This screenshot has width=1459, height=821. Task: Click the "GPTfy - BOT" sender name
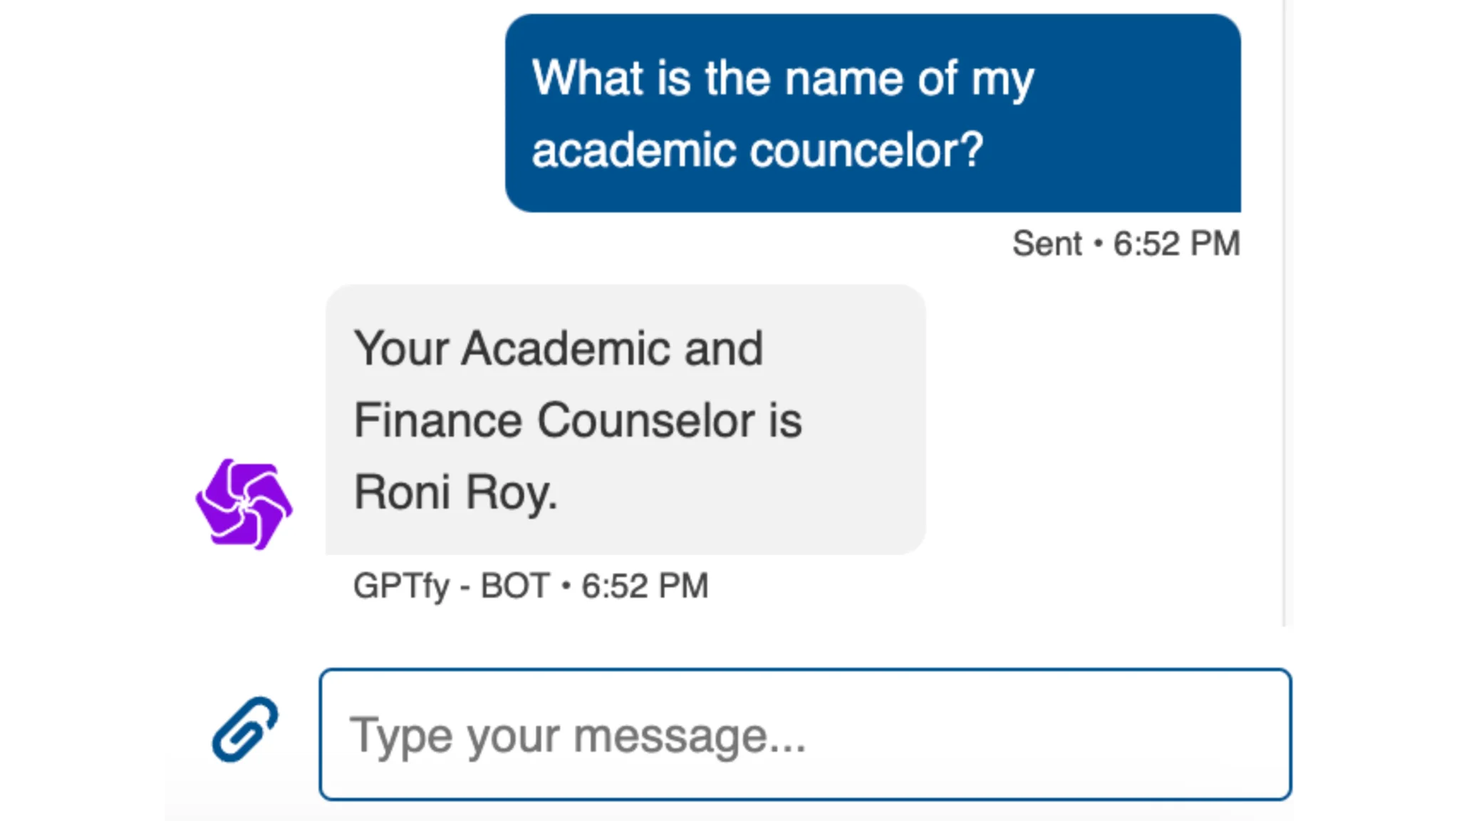452,587
